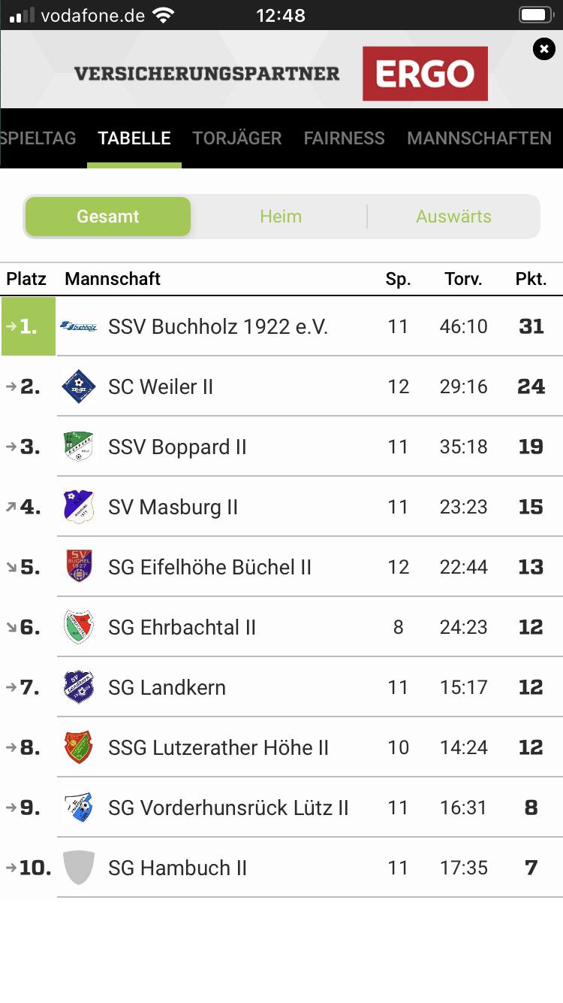The height and width of the screenshot is (1003, 563).
Task: Select the Gesamt table view
Action: pyautogui.click(x=108, y=217)
